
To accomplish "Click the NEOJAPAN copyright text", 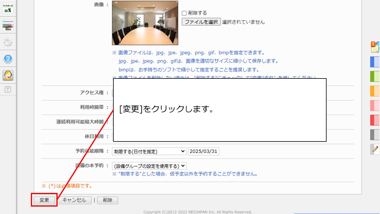I will tap(197, 212).
